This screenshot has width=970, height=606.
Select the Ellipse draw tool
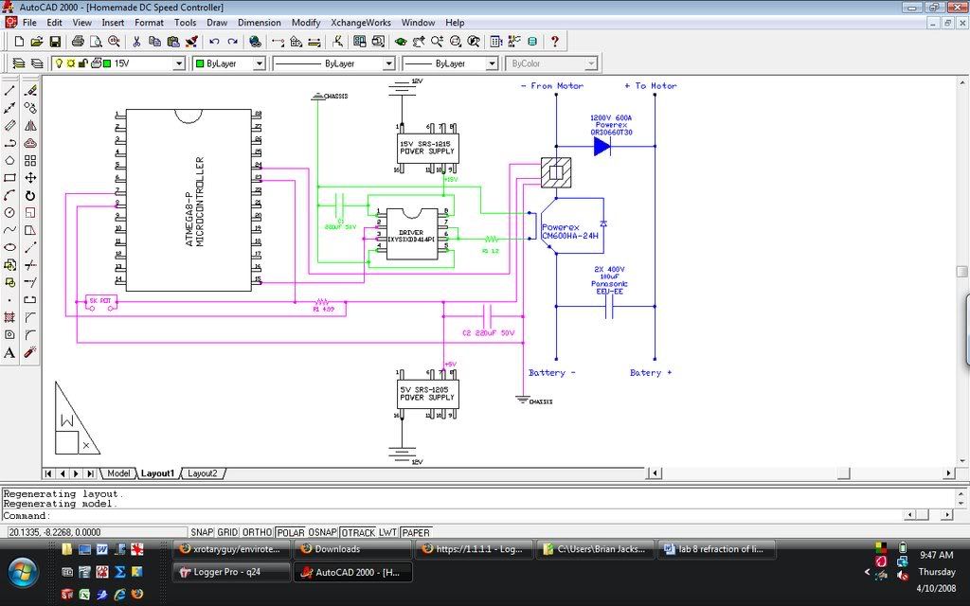(9, 247)
